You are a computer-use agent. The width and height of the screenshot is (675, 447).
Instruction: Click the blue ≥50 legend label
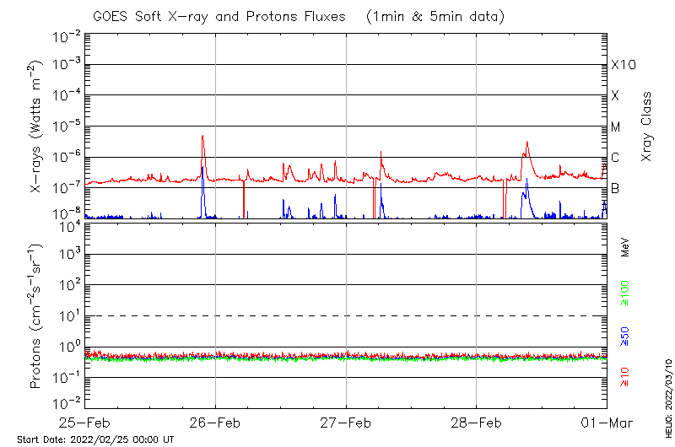pyautogui.click(x=624, y=337)
